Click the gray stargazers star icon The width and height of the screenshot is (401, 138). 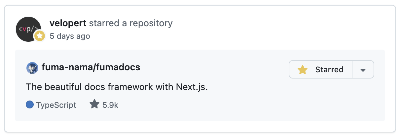point(94,105)
